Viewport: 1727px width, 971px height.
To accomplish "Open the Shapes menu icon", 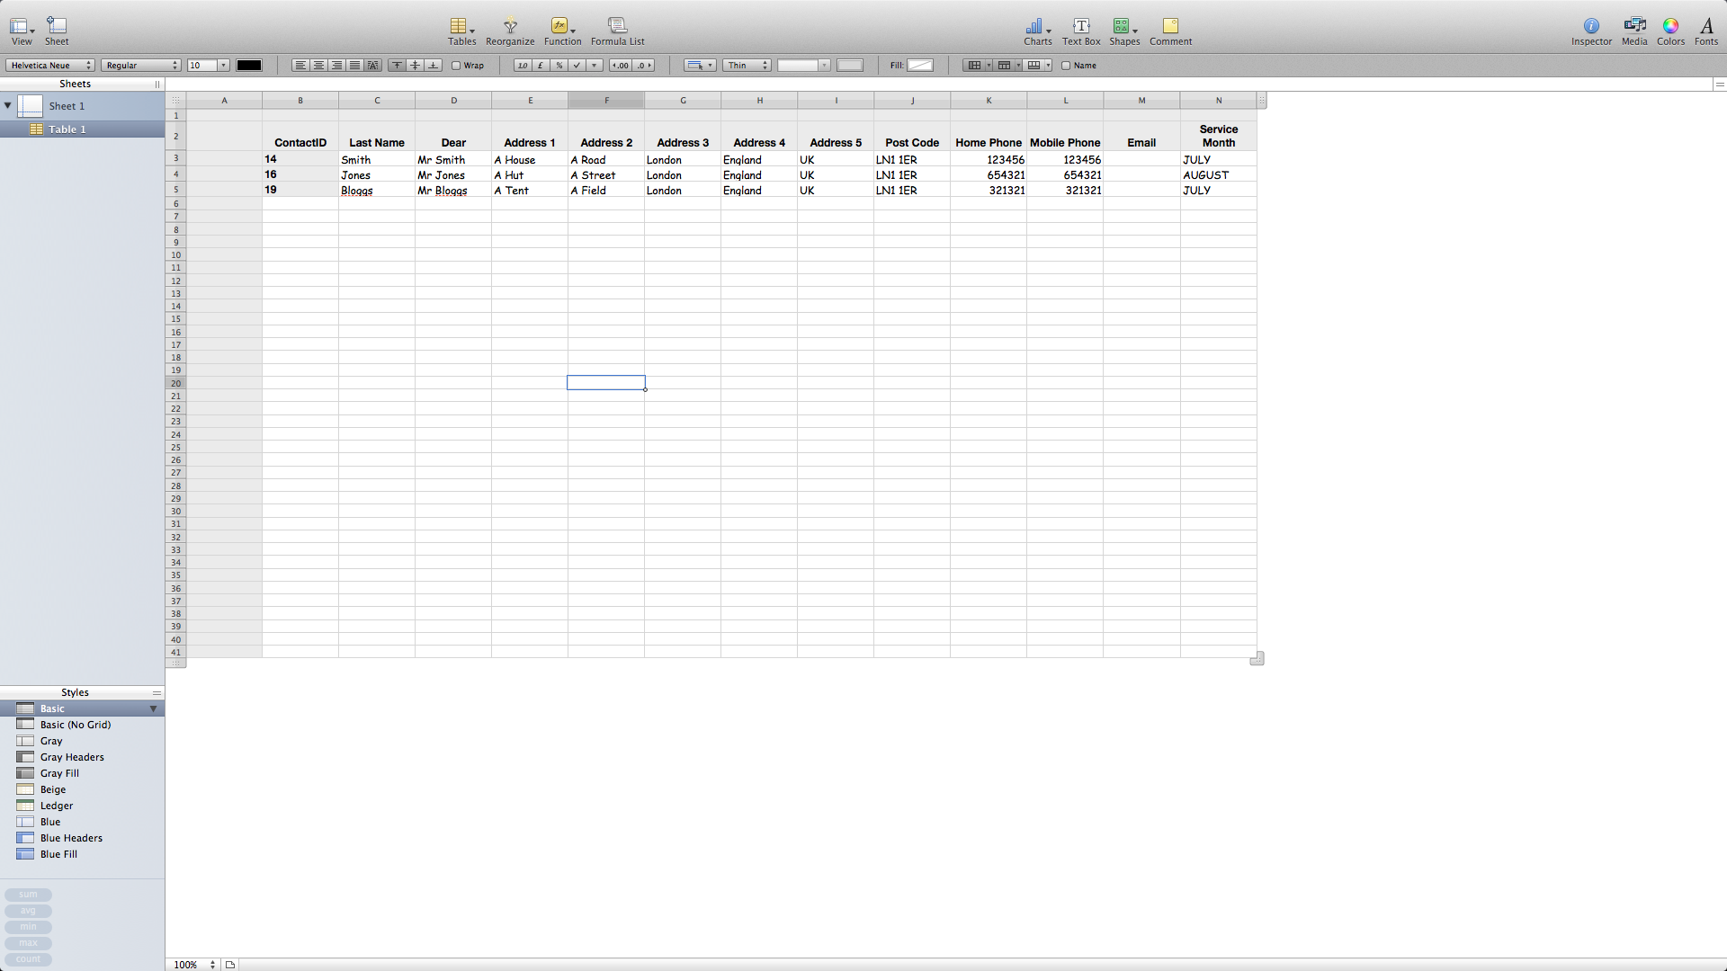I will click(x=1121, y=26).
